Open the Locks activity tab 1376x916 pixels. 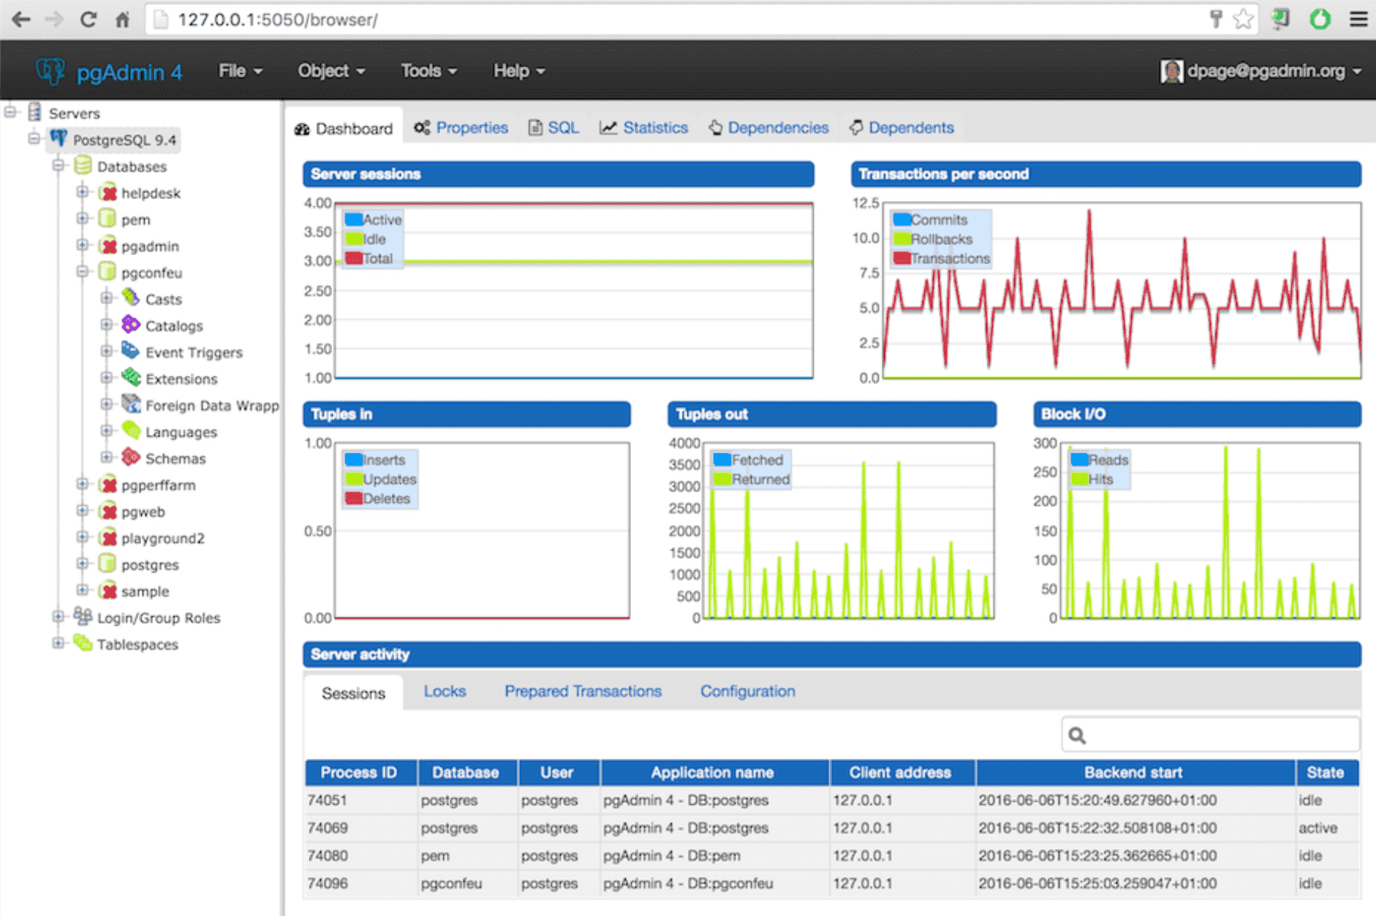(445, 691)
